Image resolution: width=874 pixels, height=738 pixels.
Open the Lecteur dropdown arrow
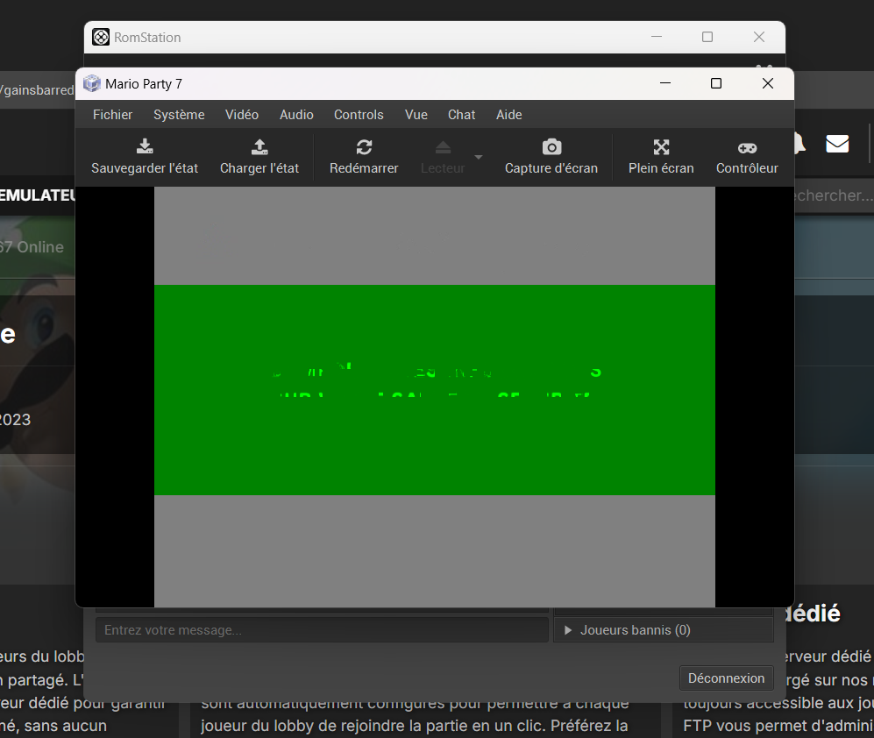[479, 157]
